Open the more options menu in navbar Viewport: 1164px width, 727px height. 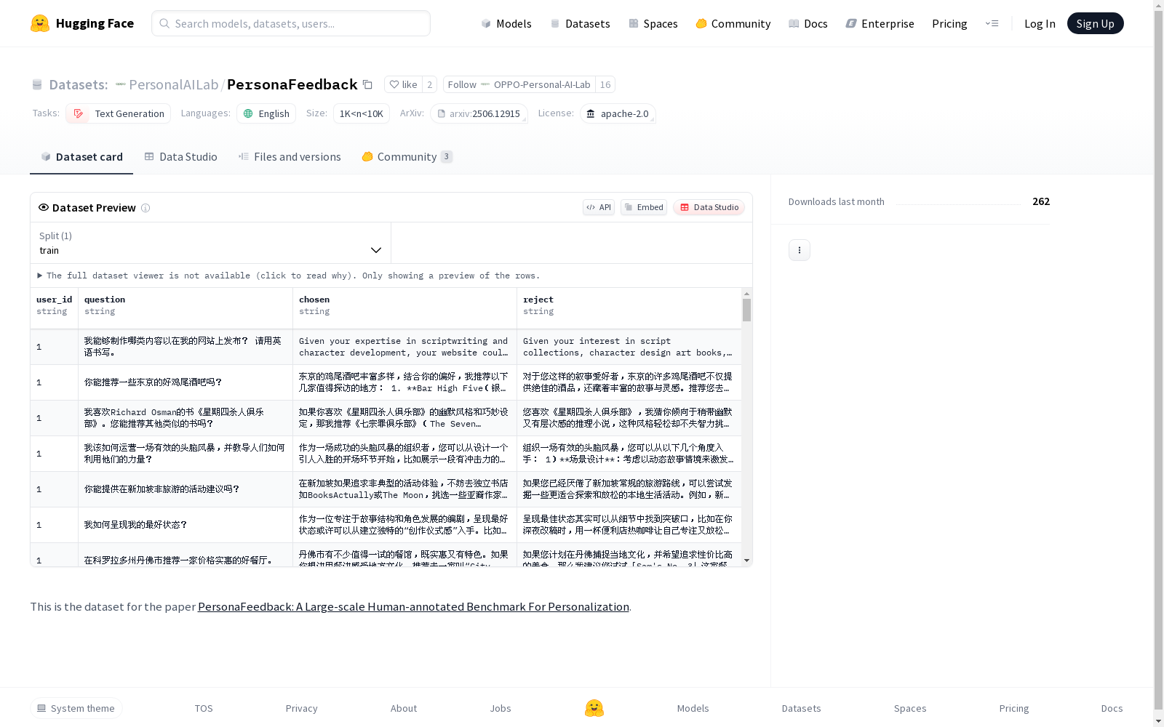coord(992,23)
